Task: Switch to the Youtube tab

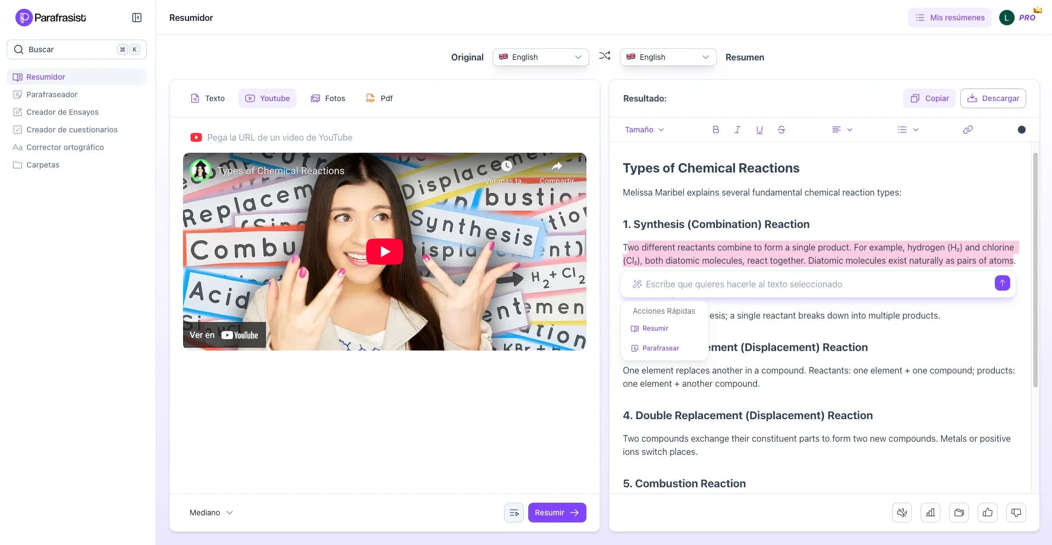Action: 267,98
